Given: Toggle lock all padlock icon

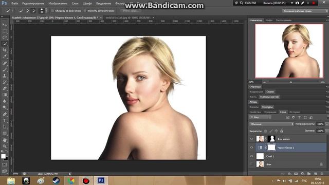Looking at the screenshot, I should [282, 131].
